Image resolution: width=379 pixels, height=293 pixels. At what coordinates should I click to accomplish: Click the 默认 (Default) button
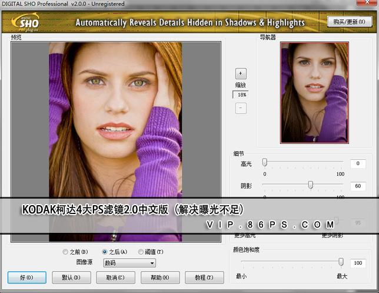71,277
